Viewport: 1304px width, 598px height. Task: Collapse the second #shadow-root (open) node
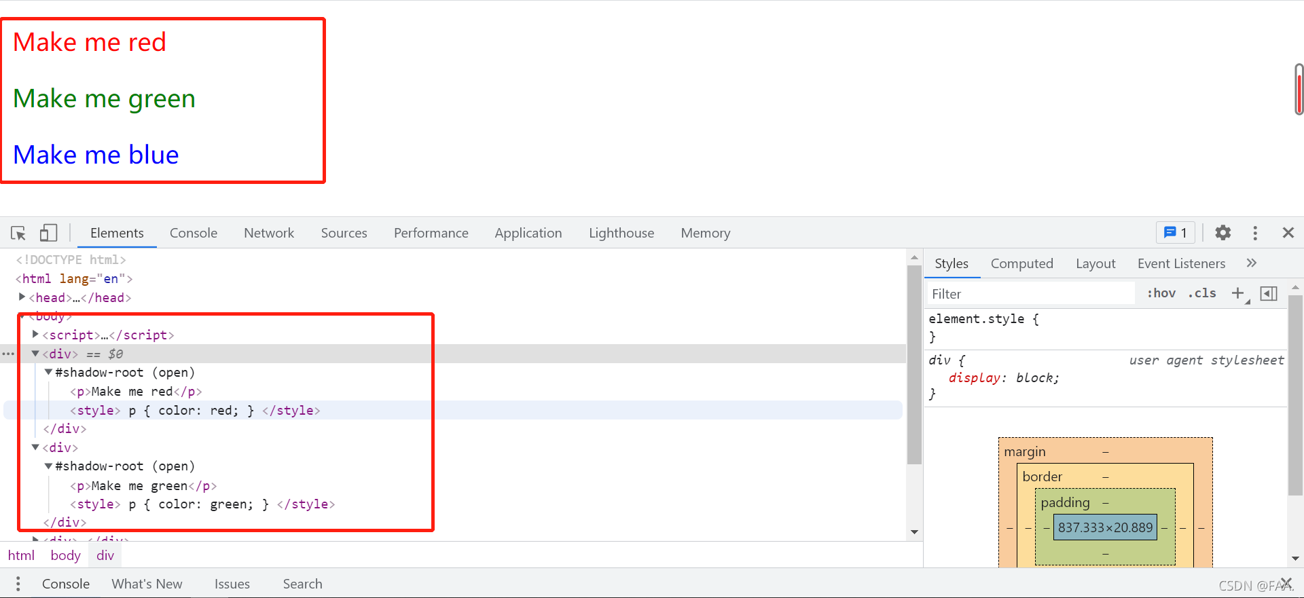coord(48,466)
